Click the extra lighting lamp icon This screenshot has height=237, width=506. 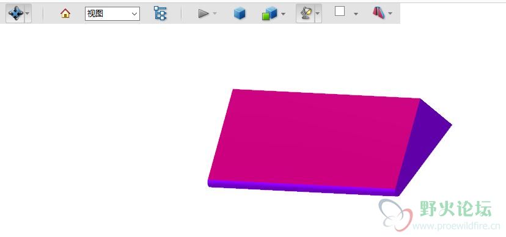(x=306, y=13)
